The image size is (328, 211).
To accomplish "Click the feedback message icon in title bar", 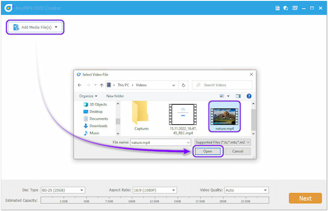I will (295, 8).
